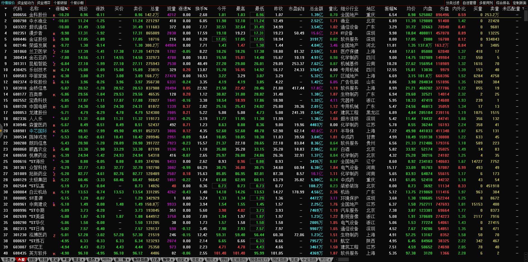The height and width of the screenshot is (262, 528).
Task: Switch to the 资金驱动力 tab
Action: pos(26,3)
